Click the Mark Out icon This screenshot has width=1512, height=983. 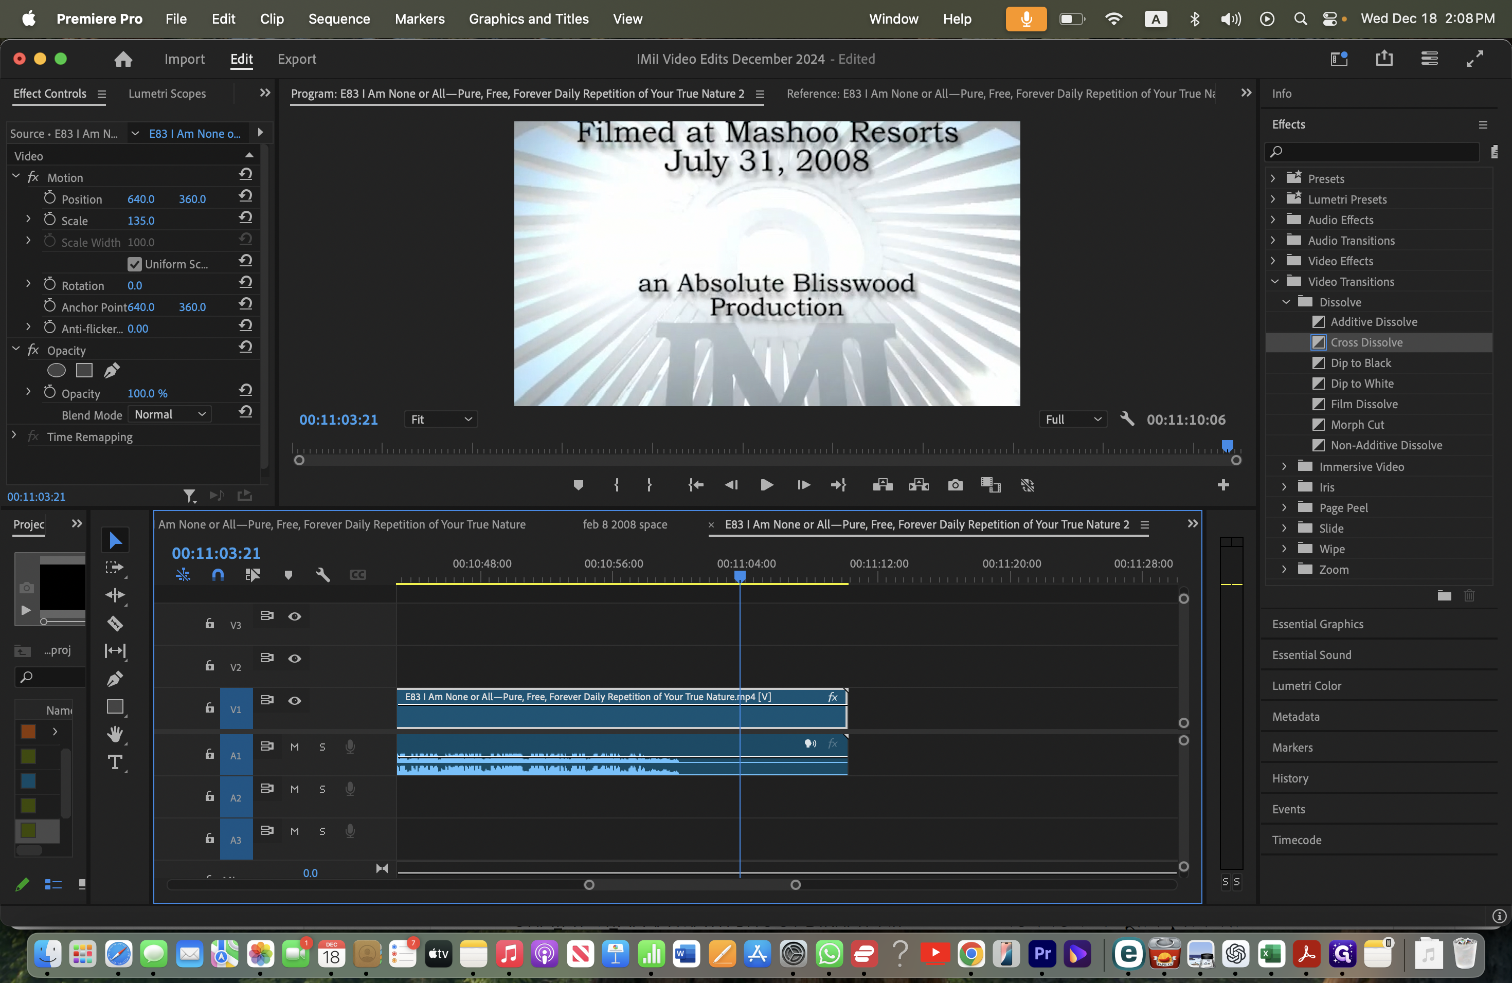pos(649,485)
